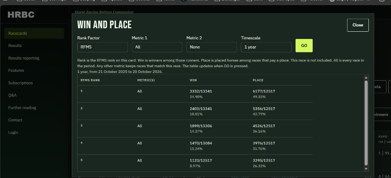This screenshot has width=391, height=178.
Task: Click place percentage 42.79%
Action: click(259, 114)
